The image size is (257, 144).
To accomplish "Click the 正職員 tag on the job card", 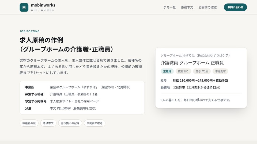I will point(167,71).
